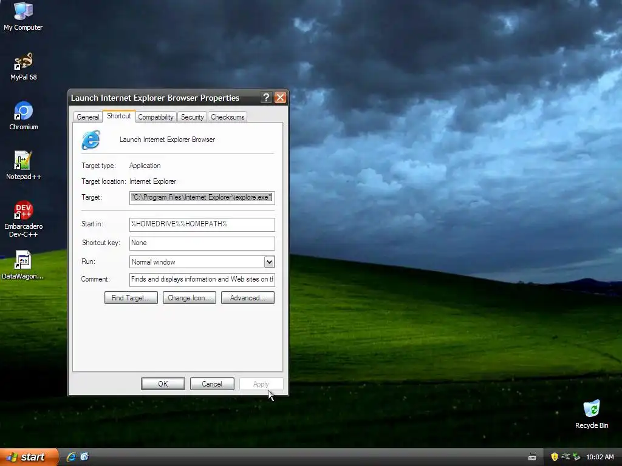Click the Change Icon button
This screenshot has width=622, height=466.
pyautogui.click(x=190, y=298)
